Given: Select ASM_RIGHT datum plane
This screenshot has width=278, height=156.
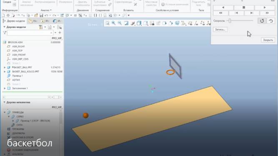Looking at the screenshot, I should 18,46.
